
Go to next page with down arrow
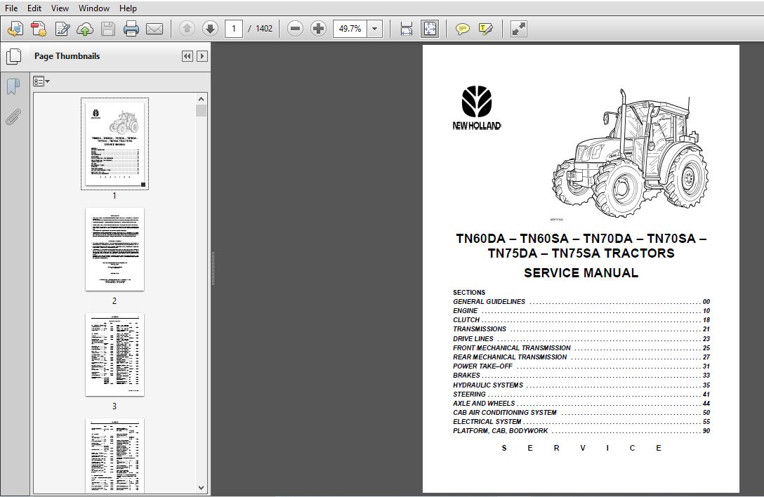click(210, 29)
